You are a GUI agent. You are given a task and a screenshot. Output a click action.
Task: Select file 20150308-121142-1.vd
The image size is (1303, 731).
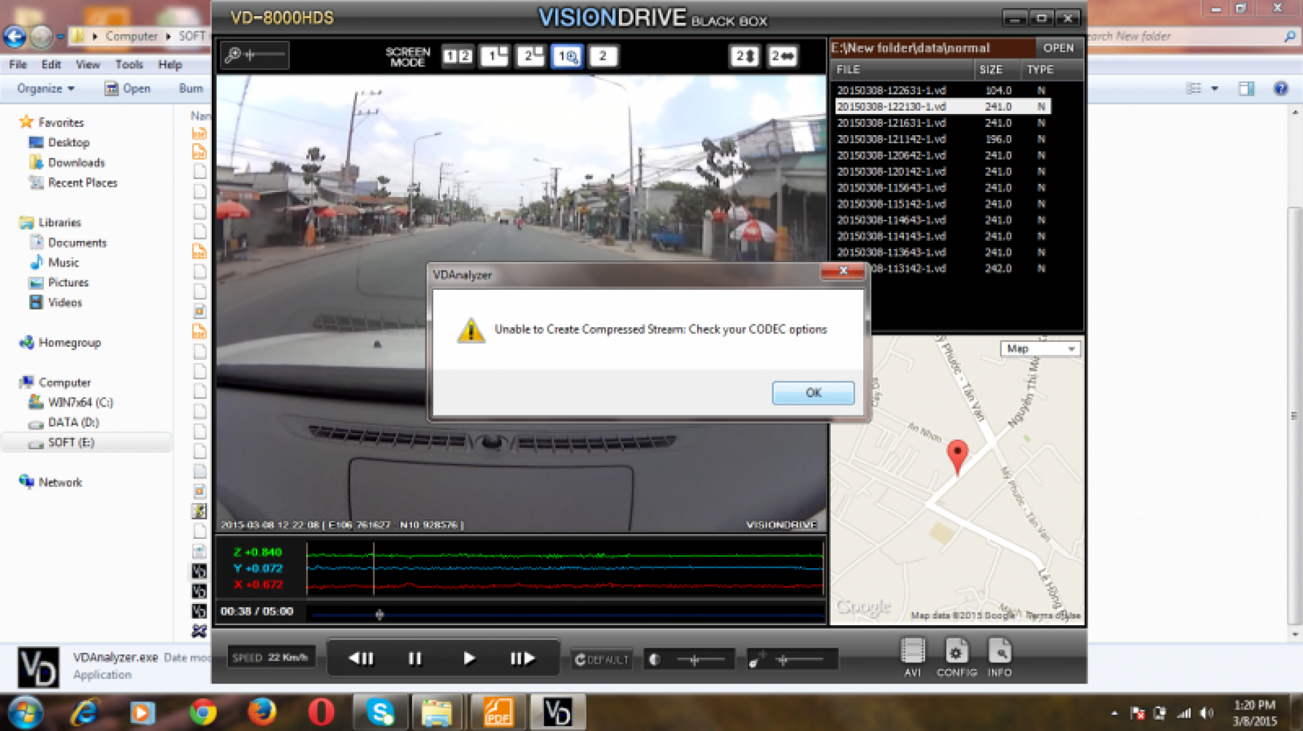pyautogui.click(x=943, y=139)
